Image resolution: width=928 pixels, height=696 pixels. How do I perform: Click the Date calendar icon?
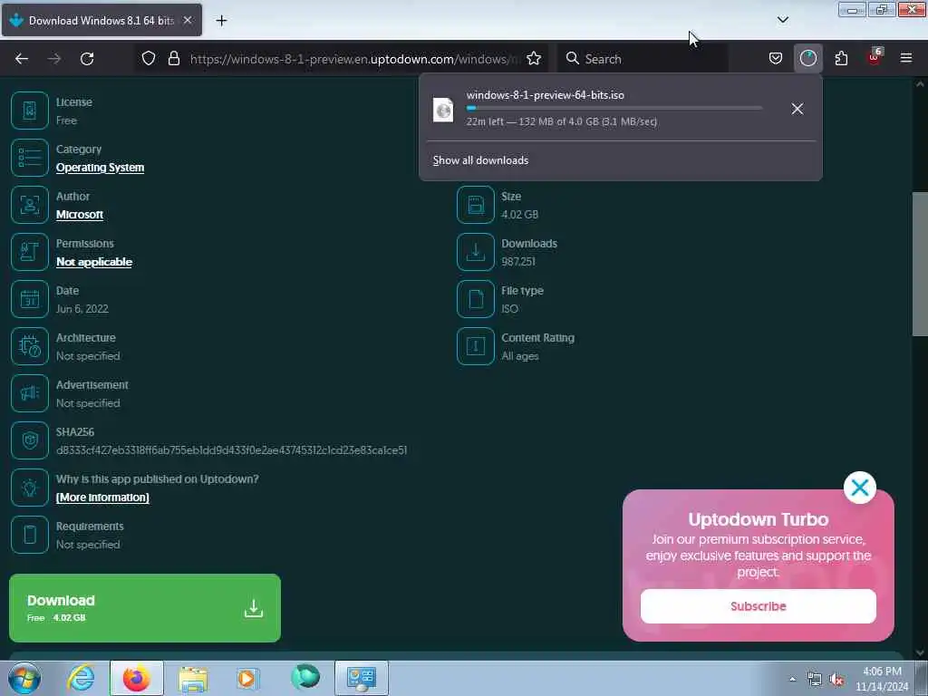pos(30,299)
